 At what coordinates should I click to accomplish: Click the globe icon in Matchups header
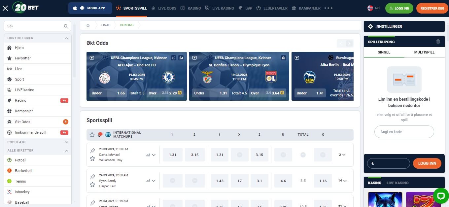(x=108, y=135)
